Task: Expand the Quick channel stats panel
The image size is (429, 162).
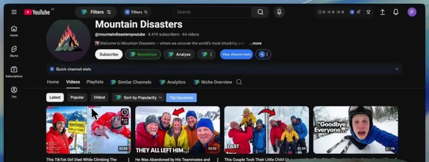Action: click(x=396, y=69)
